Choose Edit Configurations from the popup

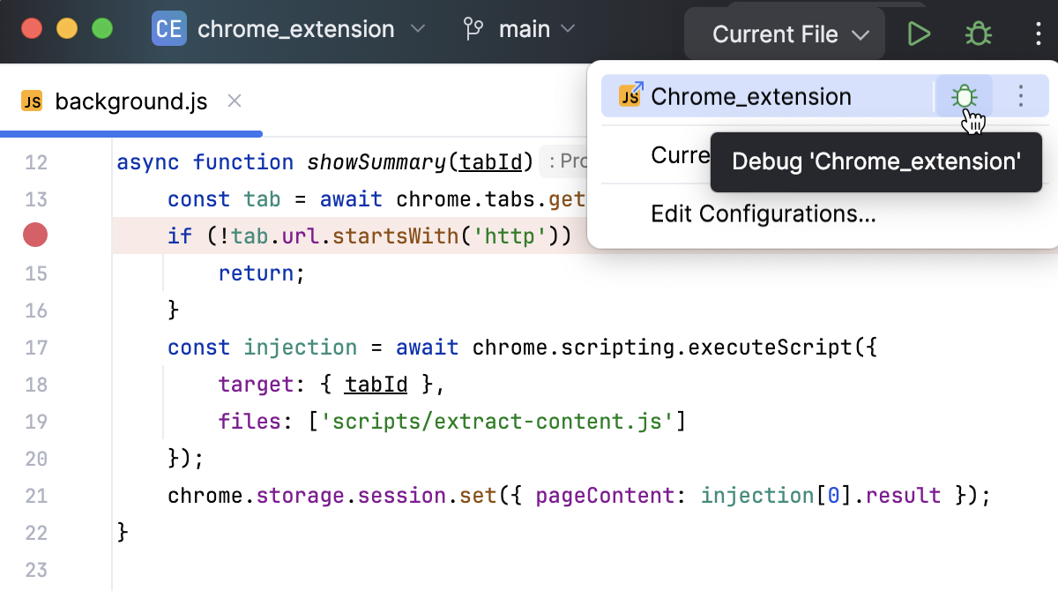coord(764,214)
